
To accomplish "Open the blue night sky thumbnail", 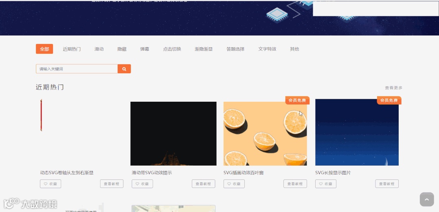I will pyautogui.click(x=357, y=132).
